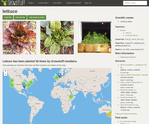Click the blue map pin in the southern United States
The image size is (149, 124).
24,86
